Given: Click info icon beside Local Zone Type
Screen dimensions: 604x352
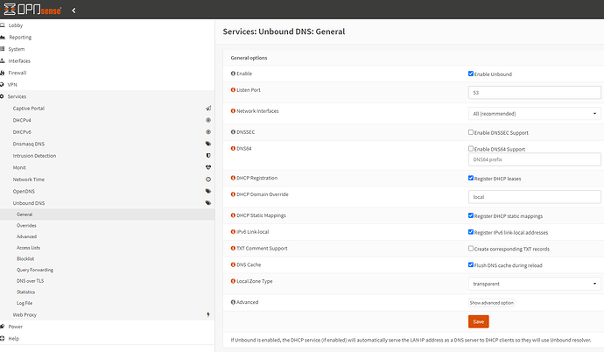Looking at the screenshot, I should (233, 283).
